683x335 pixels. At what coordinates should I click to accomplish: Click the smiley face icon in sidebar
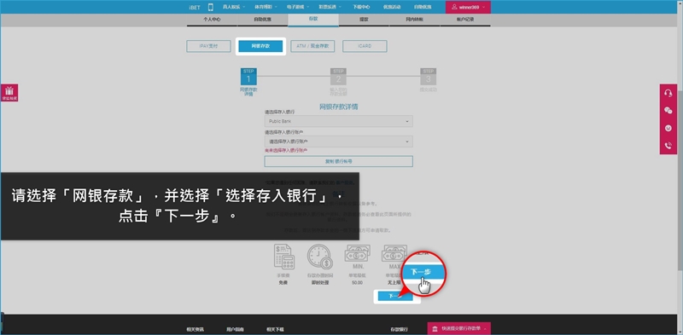668,129
